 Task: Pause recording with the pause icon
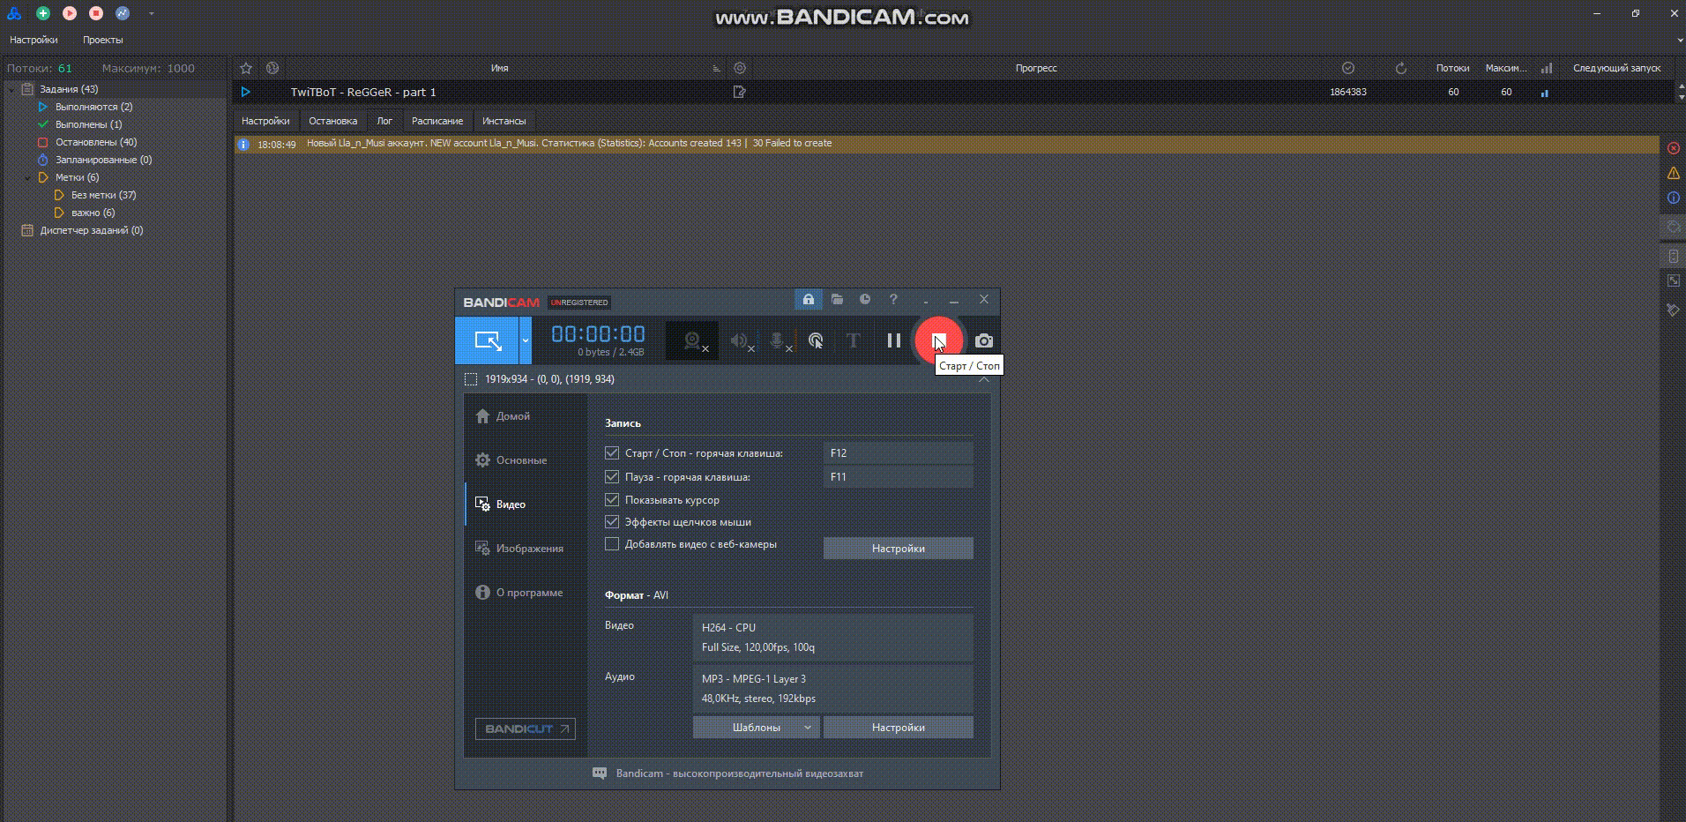point(893,340)
